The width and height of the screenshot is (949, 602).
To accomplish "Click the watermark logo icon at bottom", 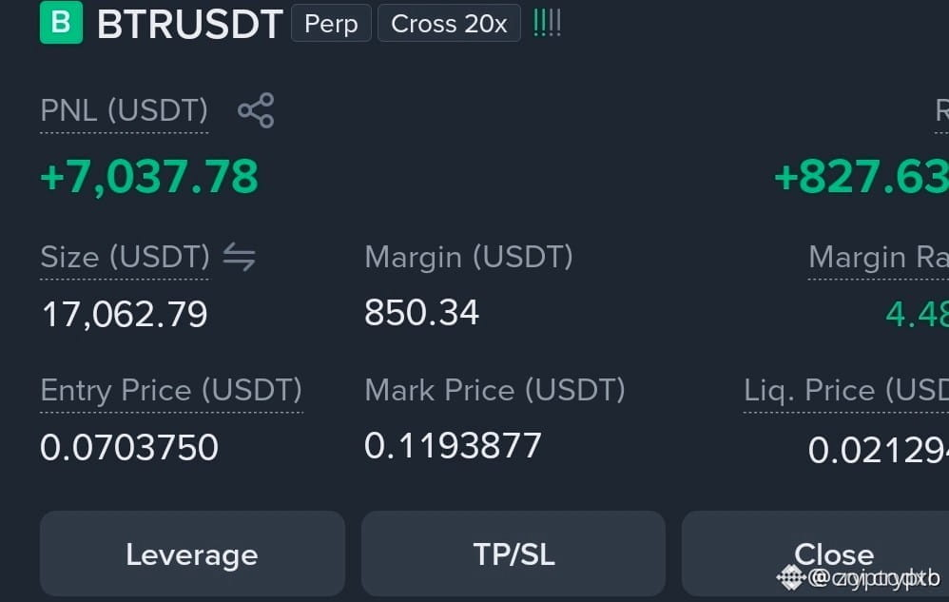I will (x=791, y=577).
